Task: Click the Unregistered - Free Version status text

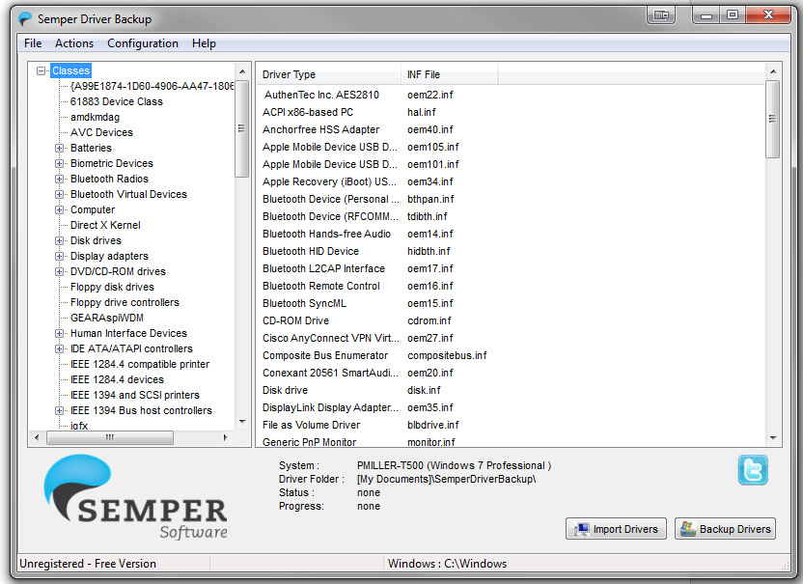Action: (x=88, y=564)
